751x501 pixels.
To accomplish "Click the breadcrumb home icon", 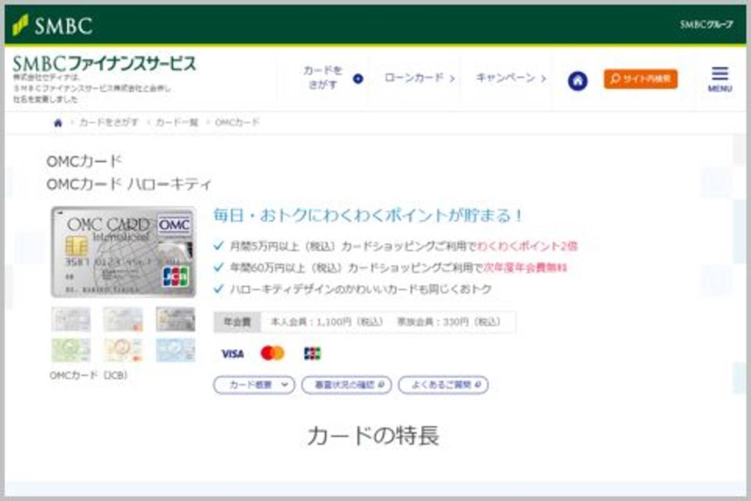I will (58, 123).
